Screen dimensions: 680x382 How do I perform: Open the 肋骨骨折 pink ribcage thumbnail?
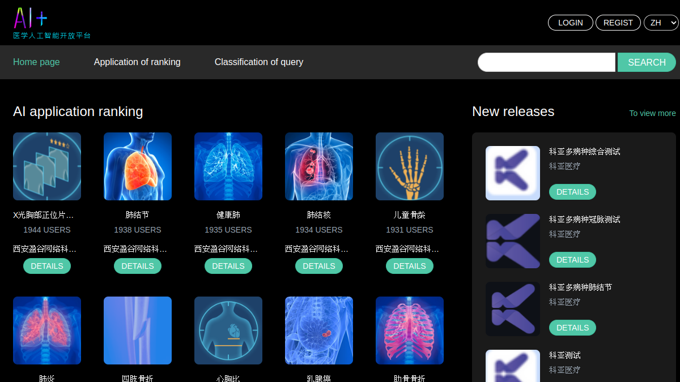(x=410, y=331)
